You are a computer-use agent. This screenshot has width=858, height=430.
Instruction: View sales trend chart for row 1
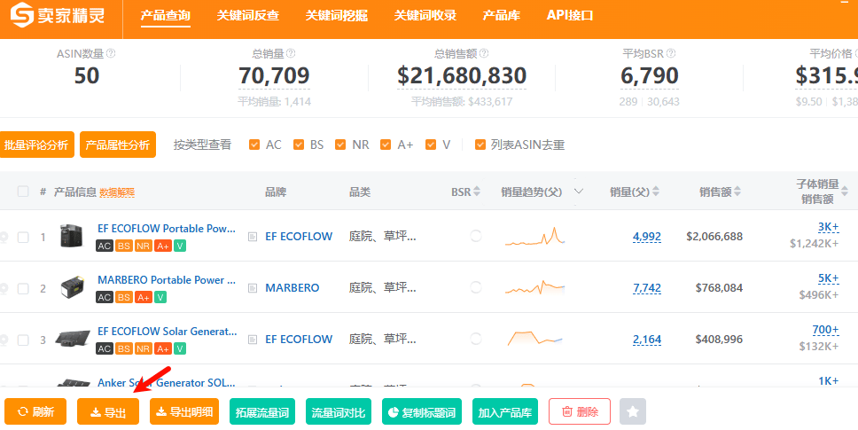pyautogui.click(x=534, y=237)
